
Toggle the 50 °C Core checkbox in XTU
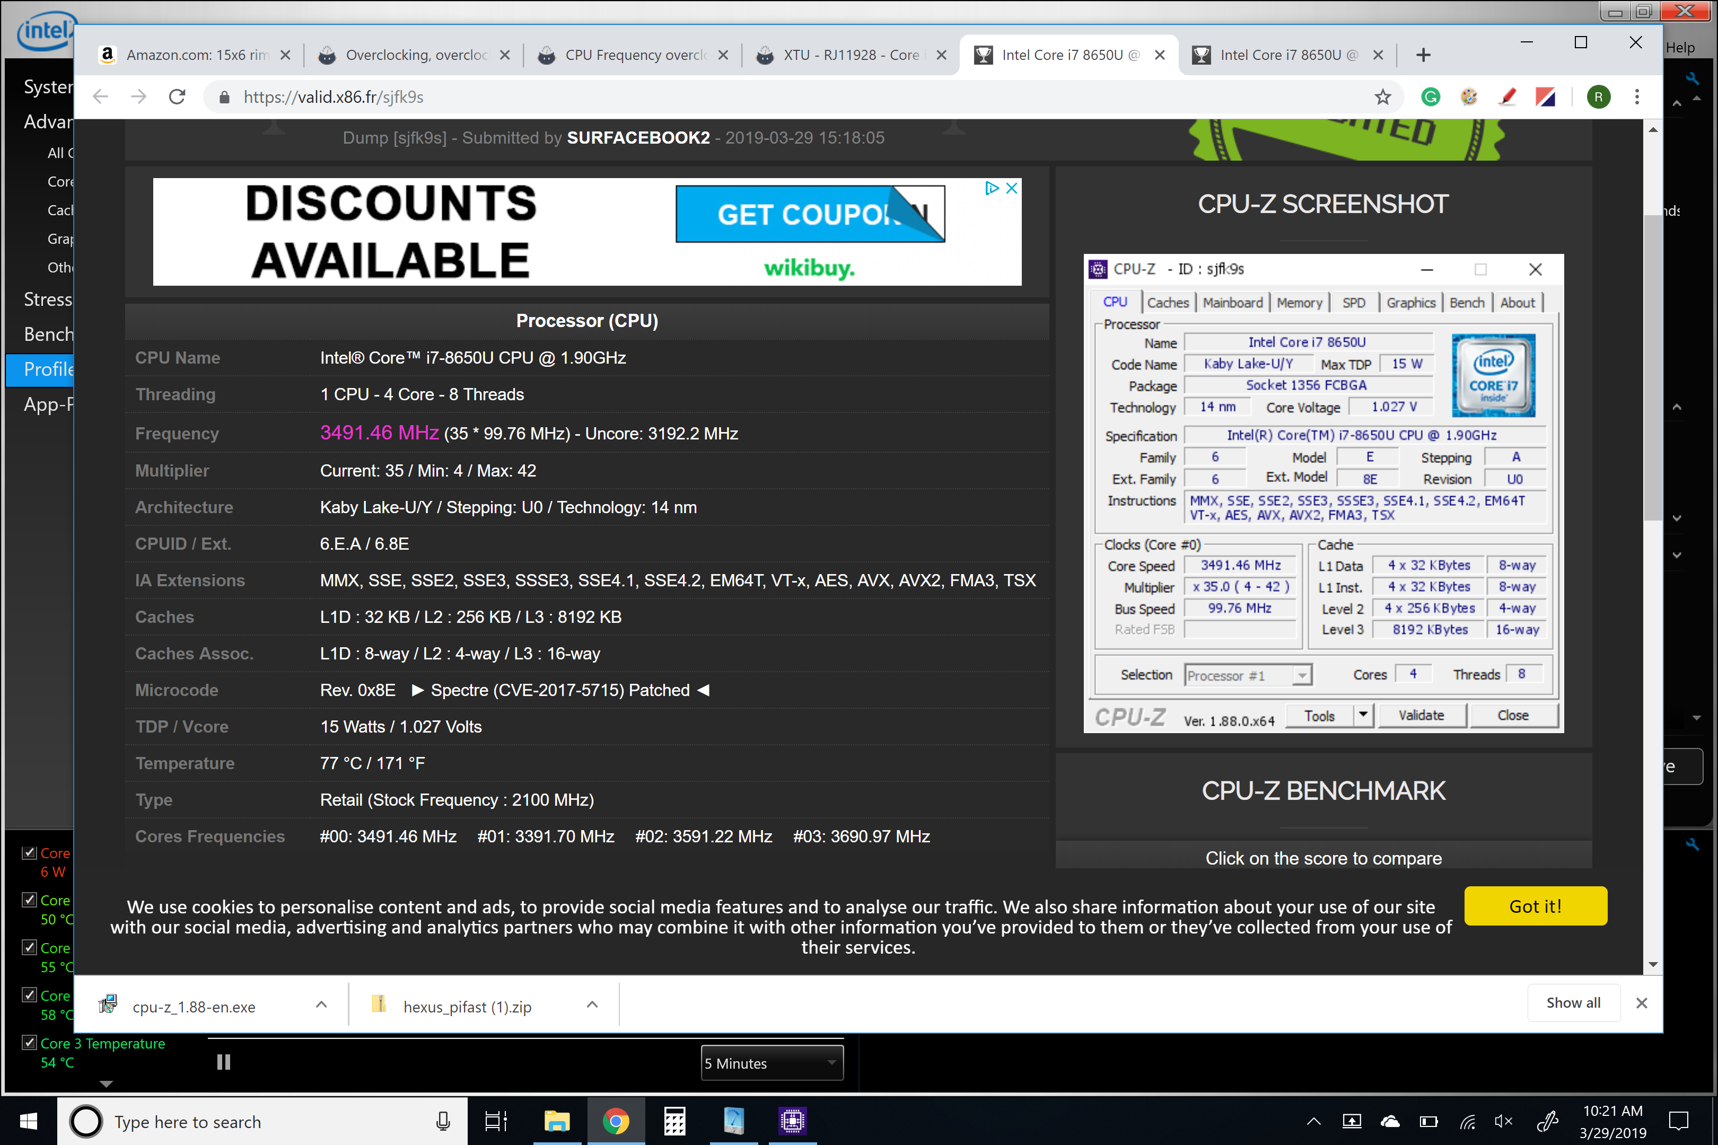tap(29, 900)
